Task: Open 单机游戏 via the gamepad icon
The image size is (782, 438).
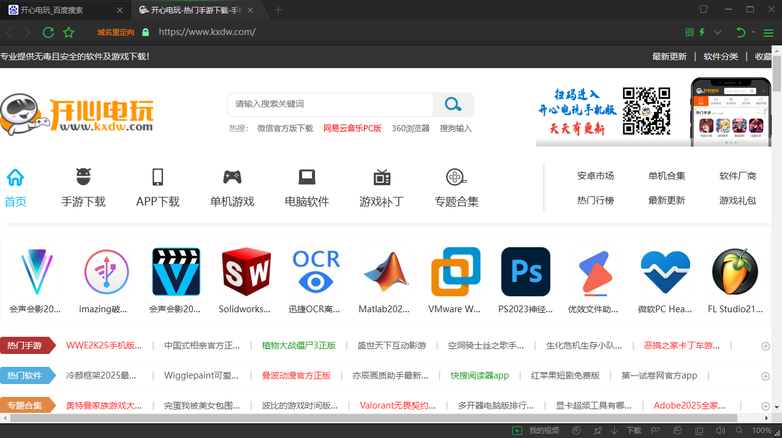Action: pos(232,177)
